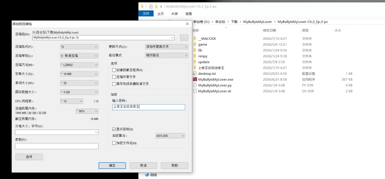Open the 压缩等级 dropdown
Viewport: 385px width, 179px height.
pos(79,56)
